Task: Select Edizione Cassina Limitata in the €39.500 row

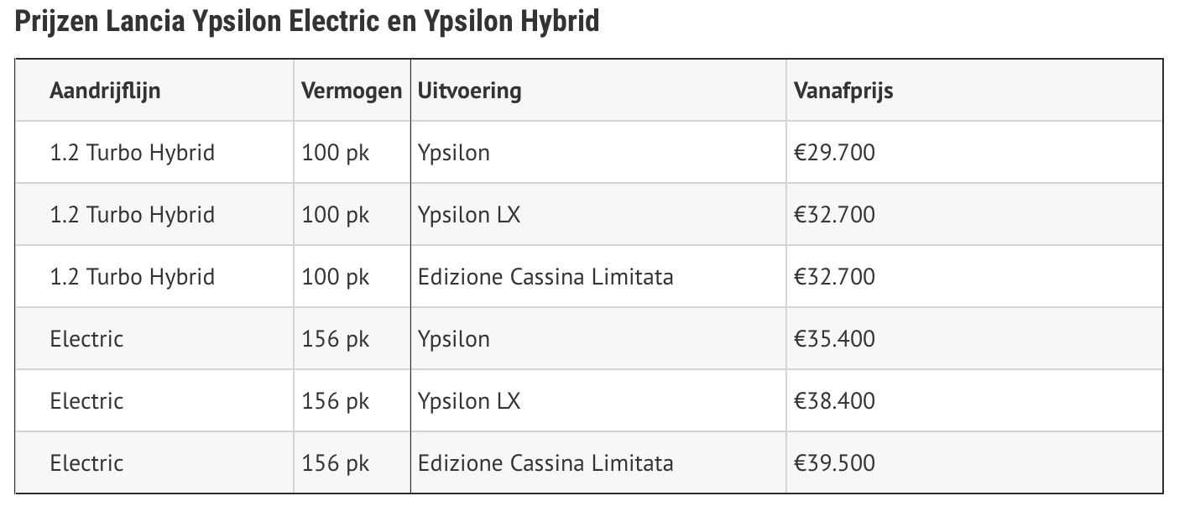Action: coord(545,463)
